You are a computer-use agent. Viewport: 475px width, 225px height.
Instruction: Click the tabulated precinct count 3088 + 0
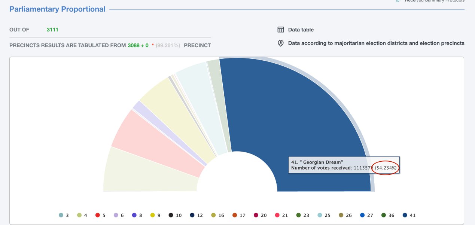point(138,45)
